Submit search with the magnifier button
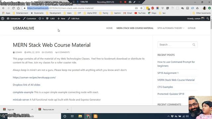212x119 pixels. click(x=194, y=45)
